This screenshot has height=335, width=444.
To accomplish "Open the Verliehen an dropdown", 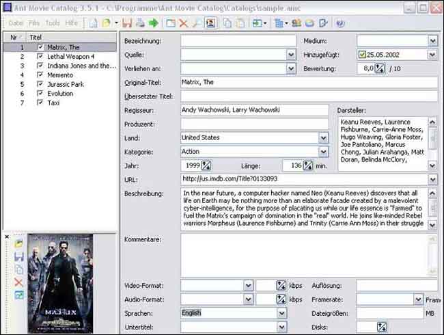I will click(291, 68).
